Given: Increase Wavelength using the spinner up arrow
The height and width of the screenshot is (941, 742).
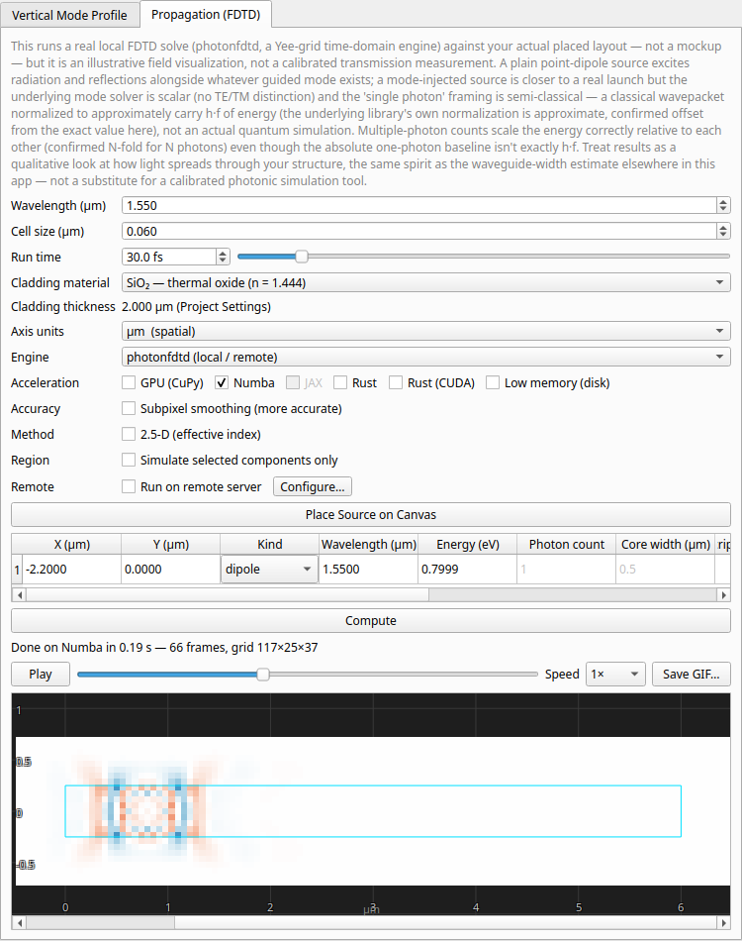Looking at the screenshot, I should tap(723, 202).
